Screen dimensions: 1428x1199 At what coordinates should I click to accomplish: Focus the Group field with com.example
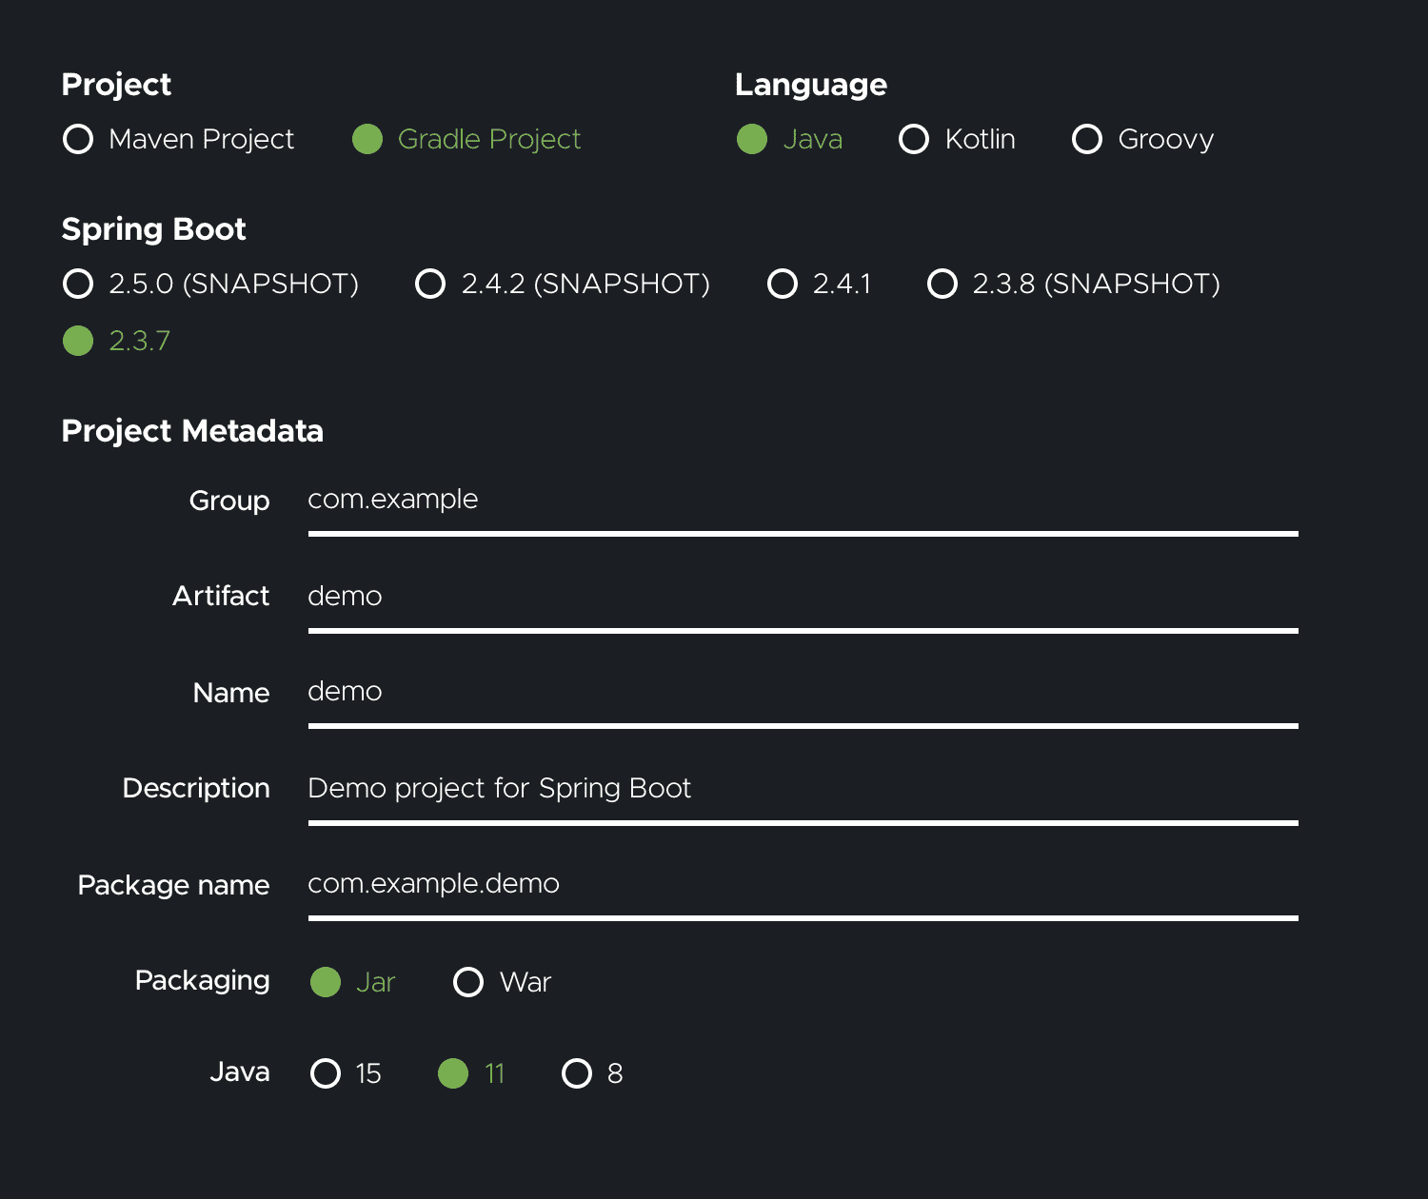pyautogui.click(x=803, y=504)
